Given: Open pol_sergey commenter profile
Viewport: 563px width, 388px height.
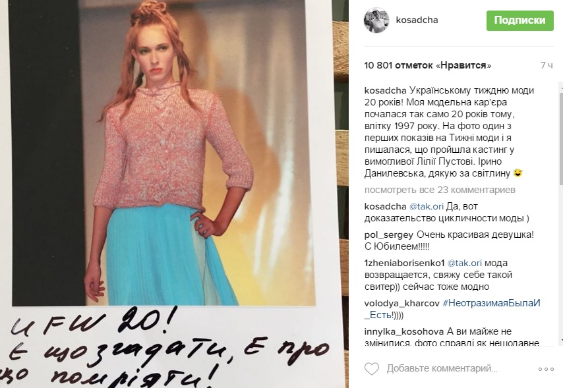Looking at the screenshot, I should pyautogui.click(x=388, y=235).
